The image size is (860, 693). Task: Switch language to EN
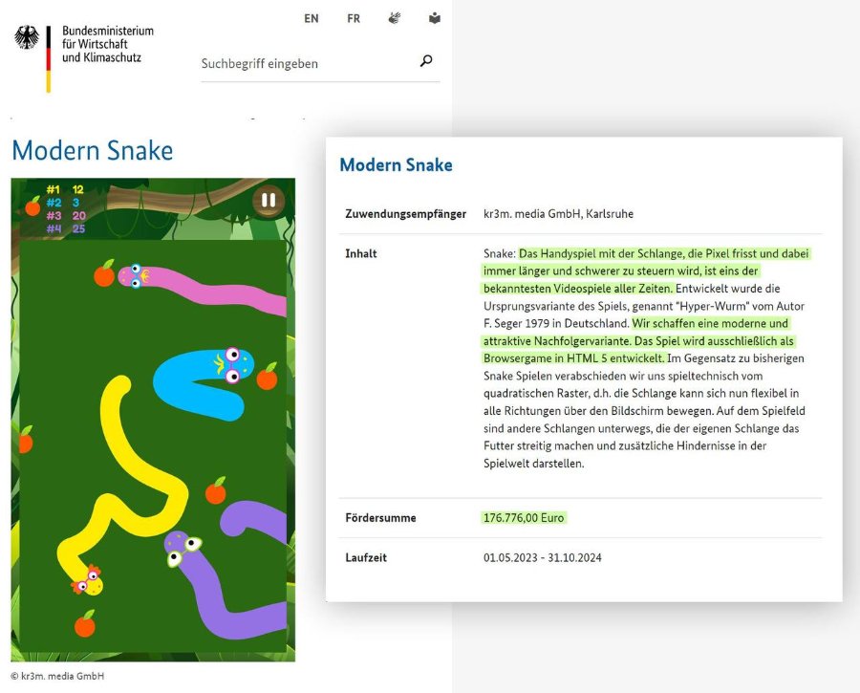(x=311, y=19)
